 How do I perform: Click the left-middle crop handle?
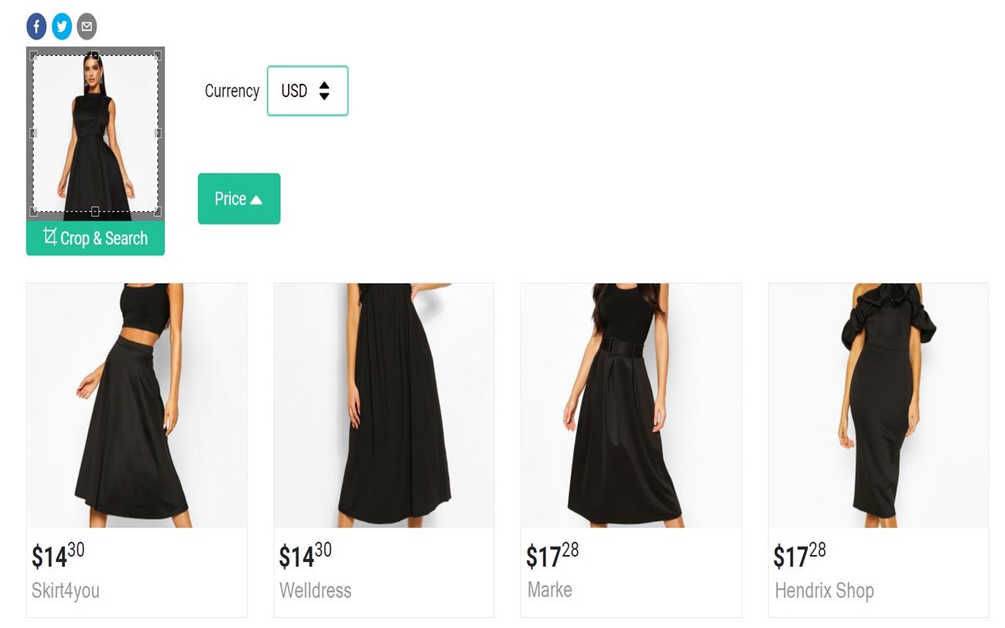click(x=34, y=133)
